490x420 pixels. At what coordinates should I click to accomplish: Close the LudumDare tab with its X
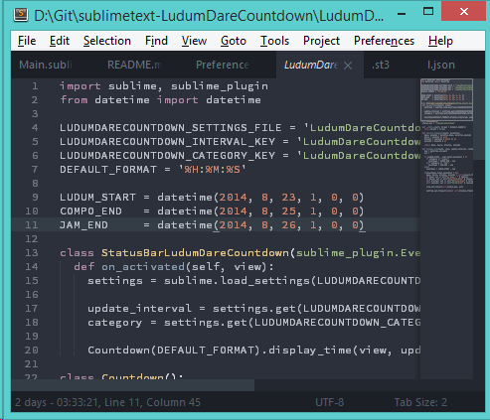pyautogui.click(x=348, y=66)
